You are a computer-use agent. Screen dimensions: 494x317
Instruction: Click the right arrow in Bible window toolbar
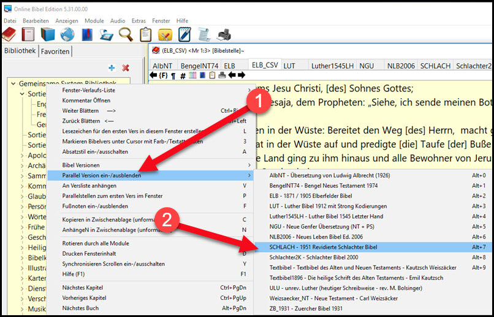(x=241, y=75)
